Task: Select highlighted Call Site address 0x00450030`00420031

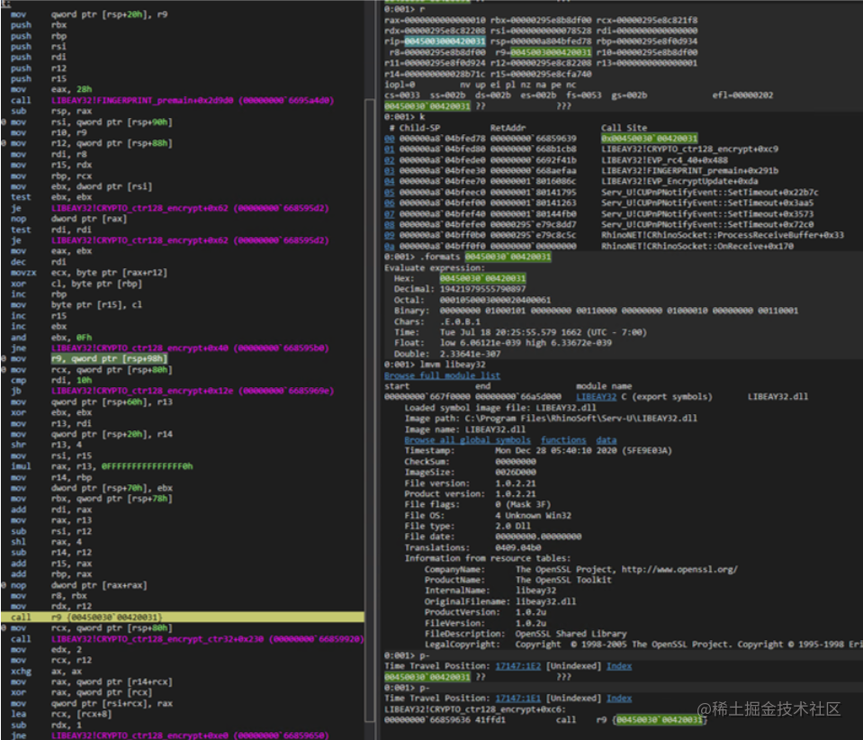Action: pos(649,139)
